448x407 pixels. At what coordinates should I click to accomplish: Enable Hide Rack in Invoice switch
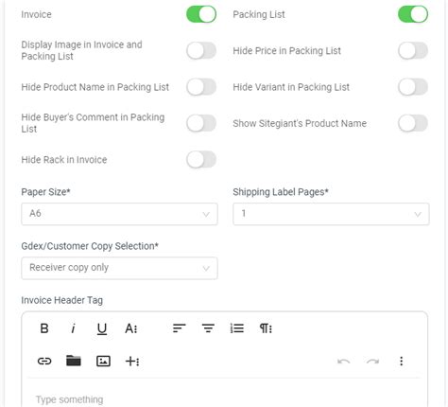[201, 160]
